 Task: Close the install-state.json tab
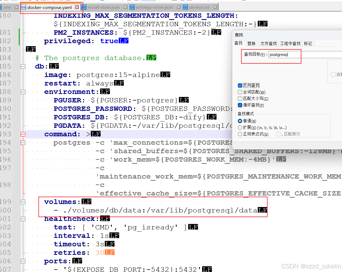click(x=125, y=7)
